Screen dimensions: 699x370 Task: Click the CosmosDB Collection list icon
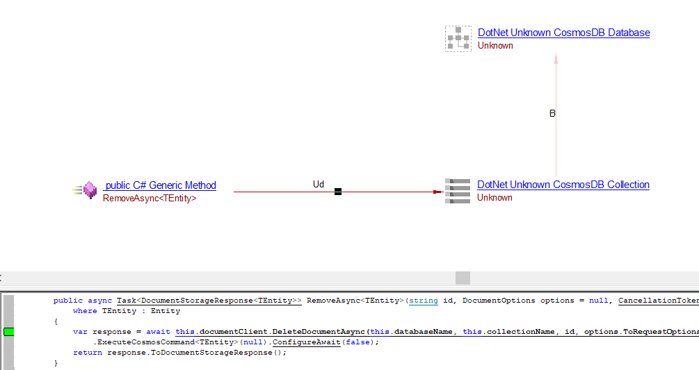[458, 191]
